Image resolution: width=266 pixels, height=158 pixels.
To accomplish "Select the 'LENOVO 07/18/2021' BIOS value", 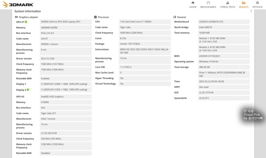I will [224, 56].
